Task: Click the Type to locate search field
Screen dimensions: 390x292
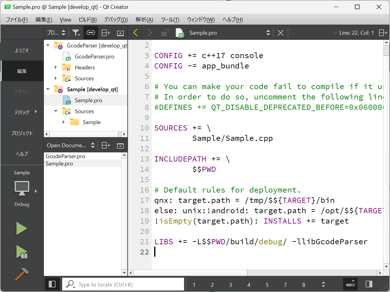Action: [123, 284]
